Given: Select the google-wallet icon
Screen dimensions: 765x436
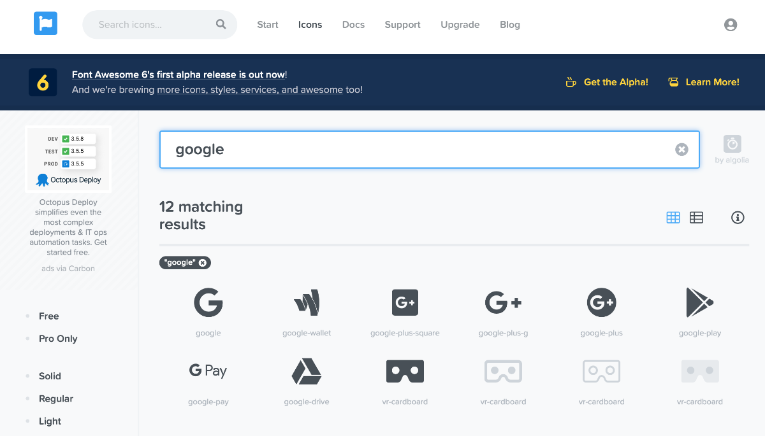Looking at the screenshot, I should click(x=307, y=303).
